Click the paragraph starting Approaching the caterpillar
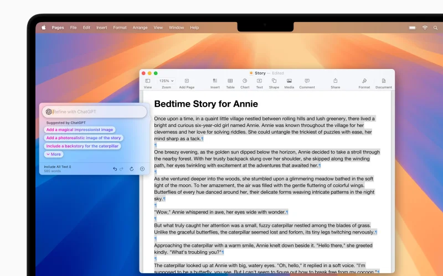The image size is (443, 276). 264,249
